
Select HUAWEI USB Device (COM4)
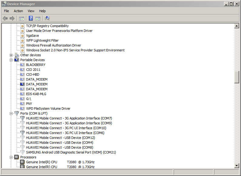[60, 143]
